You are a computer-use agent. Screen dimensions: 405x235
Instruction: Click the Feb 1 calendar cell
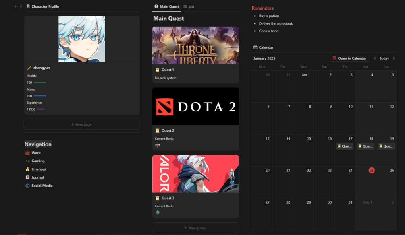tap(366, 214)
